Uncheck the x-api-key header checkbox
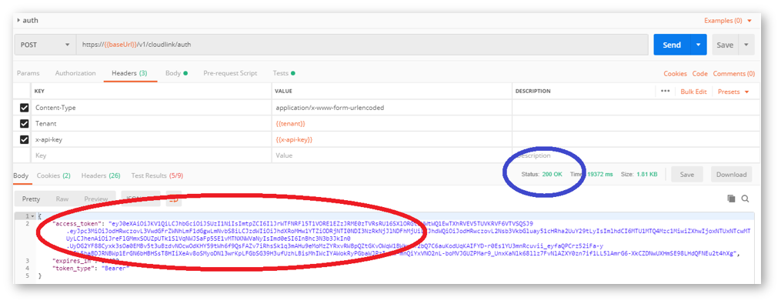Screen dimensions: 781x304 click(x=24, y=140)
